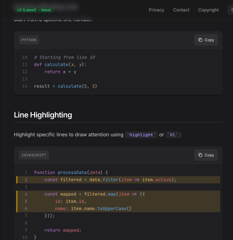Click line "def calculate(x, y):"
Image resolution: width=233 pixels, height=240 pixels.
point(60,65)
